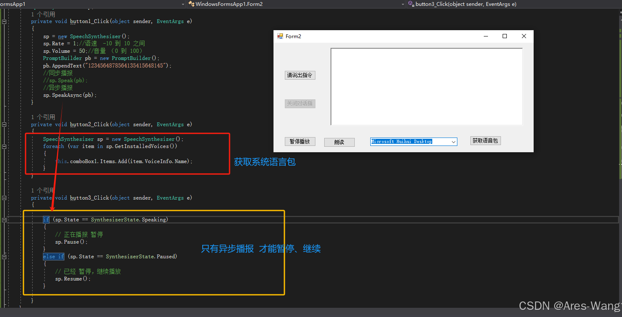Open the button3_Click member navigation dropdown
The image size is (622, 317).
[514, 4]
